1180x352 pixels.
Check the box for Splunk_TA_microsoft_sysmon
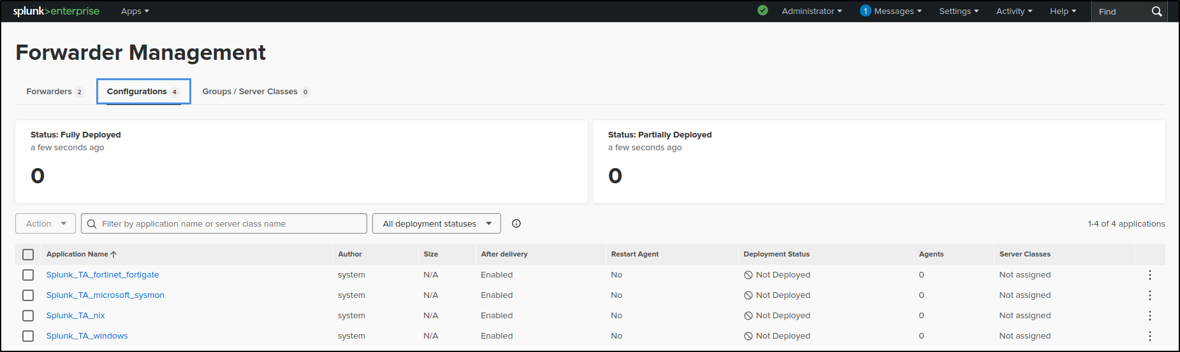coord(28,295)
